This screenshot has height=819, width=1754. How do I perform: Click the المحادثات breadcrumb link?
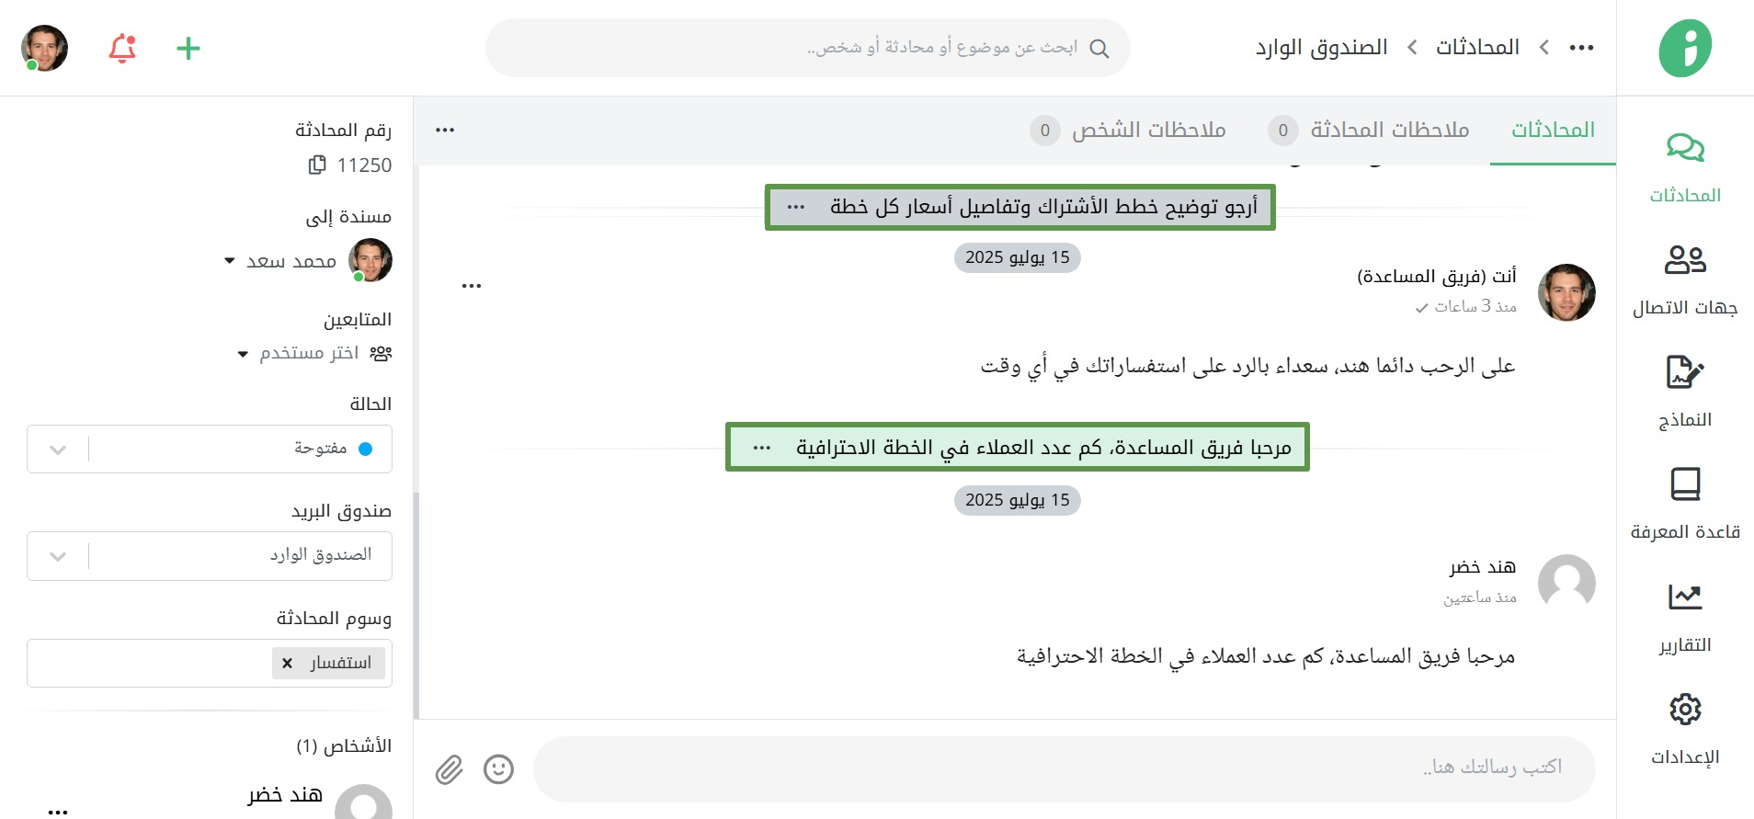[1477, 47]
